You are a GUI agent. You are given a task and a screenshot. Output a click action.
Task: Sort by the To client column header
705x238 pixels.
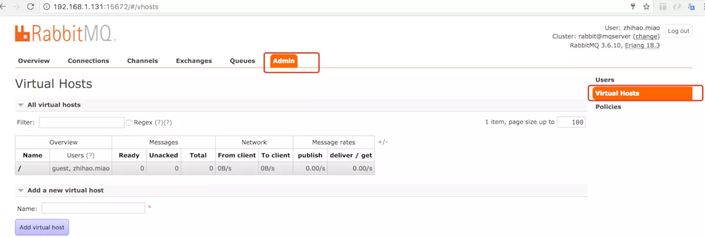tap(276, 155)
